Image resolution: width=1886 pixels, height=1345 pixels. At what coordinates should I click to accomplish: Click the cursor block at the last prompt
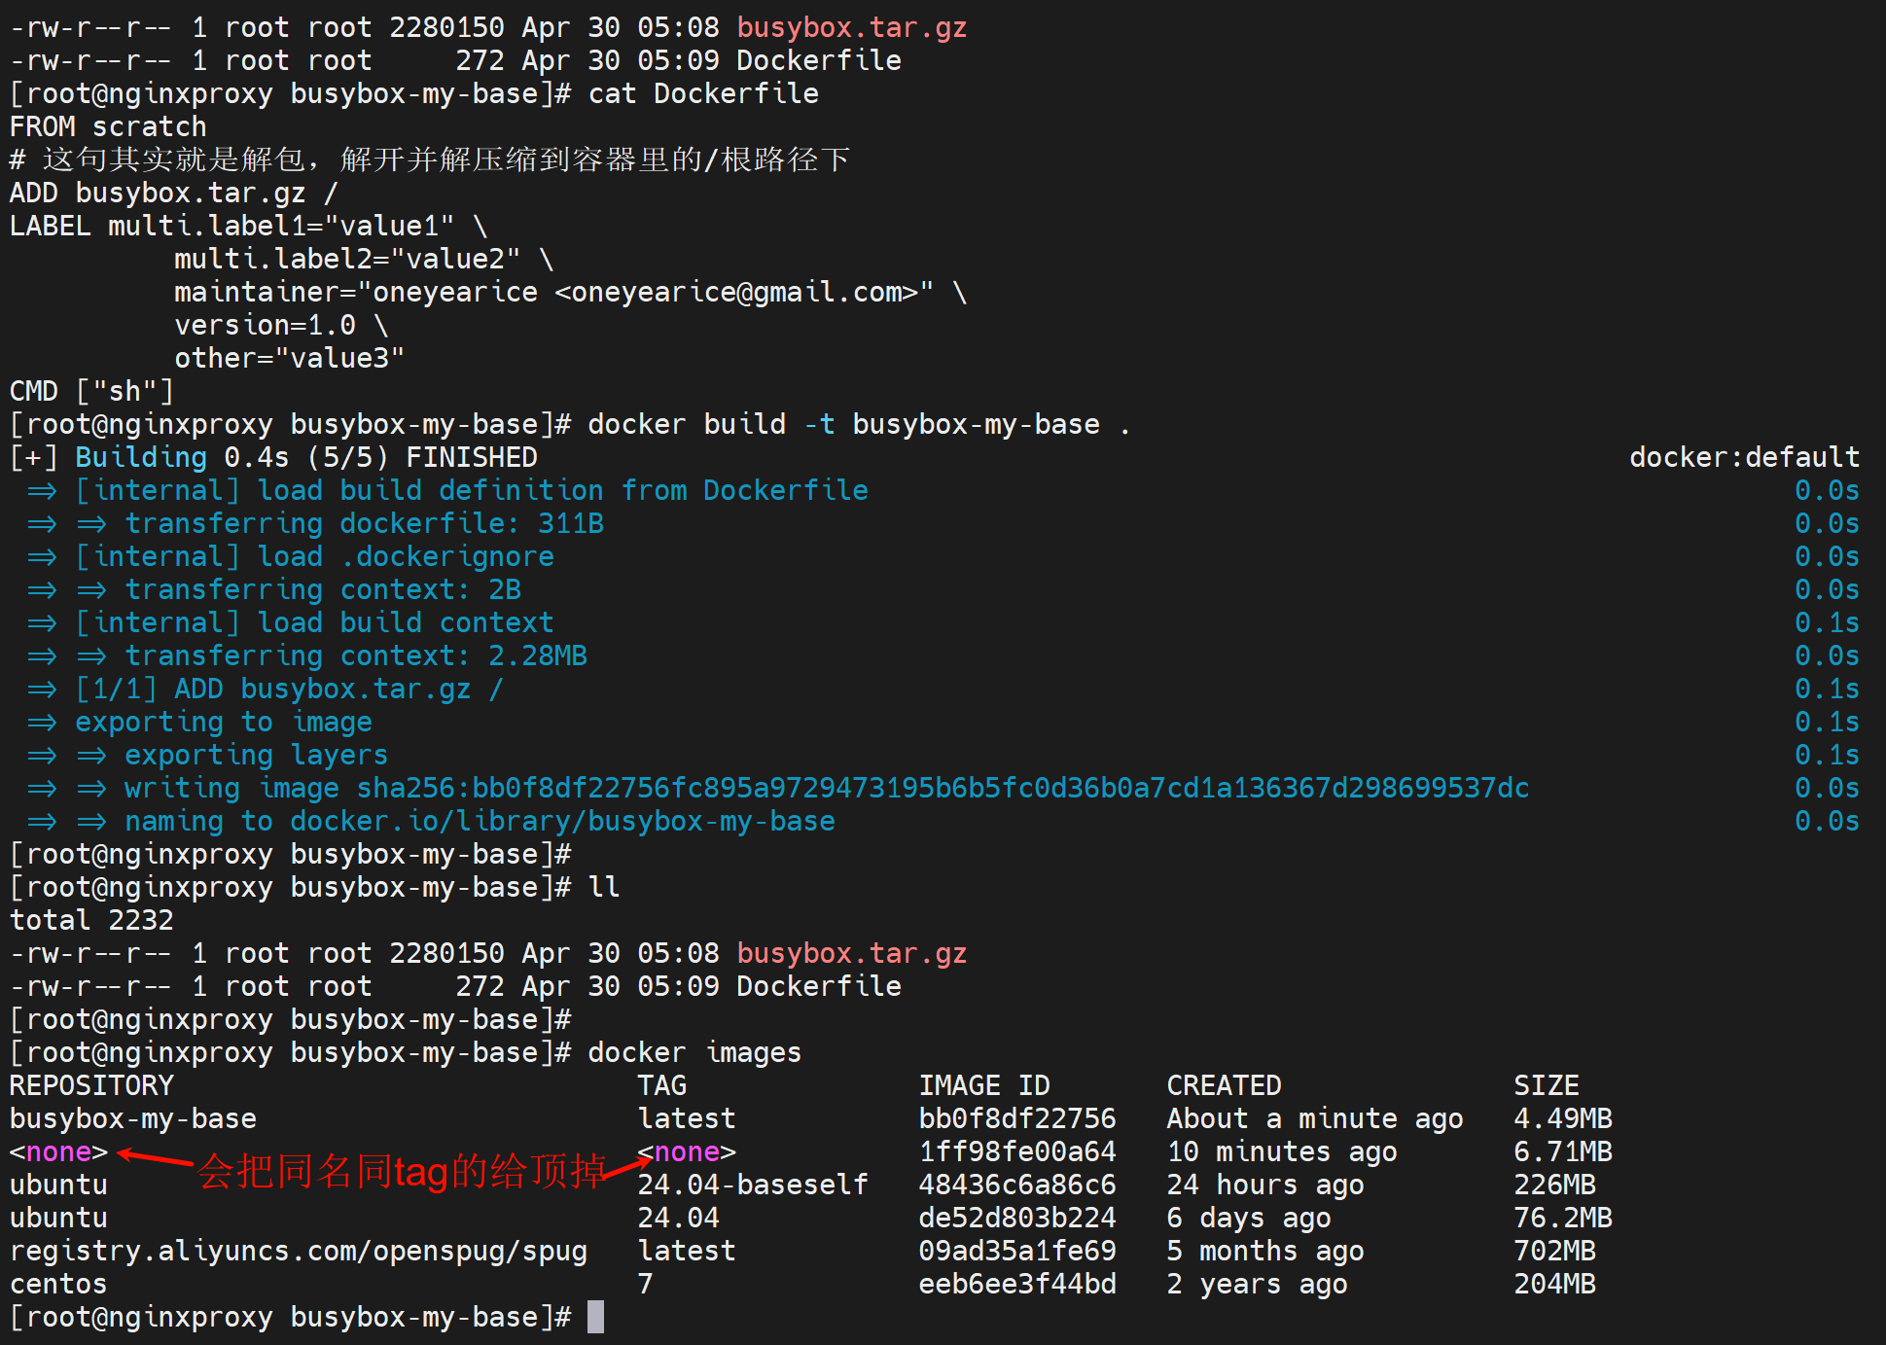tap(595, 1317)
